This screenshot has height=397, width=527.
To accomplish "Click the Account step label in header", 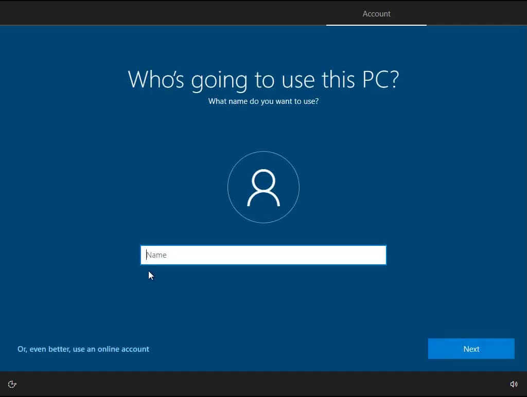I will 376,14.
